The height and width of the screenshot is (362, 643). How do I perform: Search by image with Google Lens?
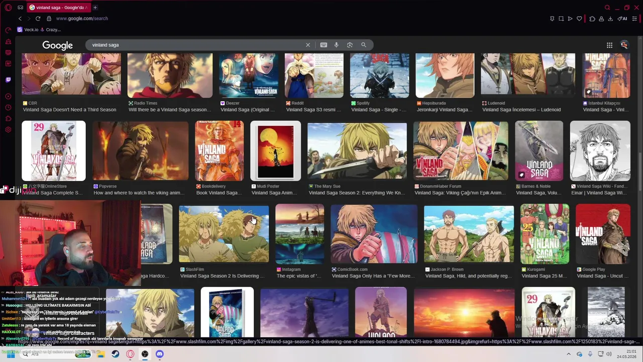tap(350, 45)
